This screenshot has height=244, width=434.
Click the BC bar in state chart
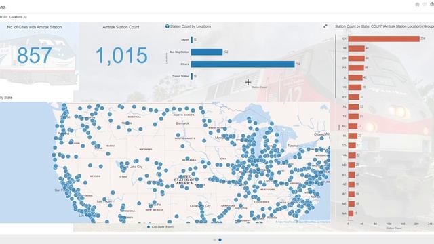click(351, 194)
